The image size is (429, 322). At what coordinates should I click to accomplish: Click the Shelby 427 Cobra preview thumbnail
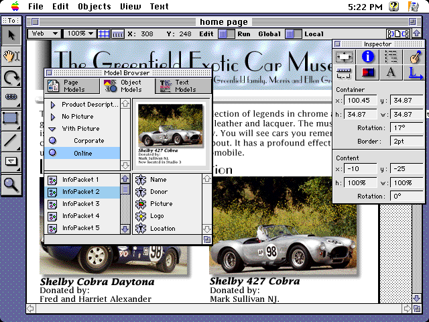point(171,134)
